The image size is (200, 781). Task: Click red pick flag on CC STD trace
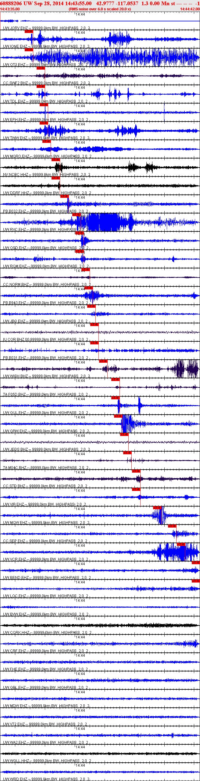(x=136, y=471)
